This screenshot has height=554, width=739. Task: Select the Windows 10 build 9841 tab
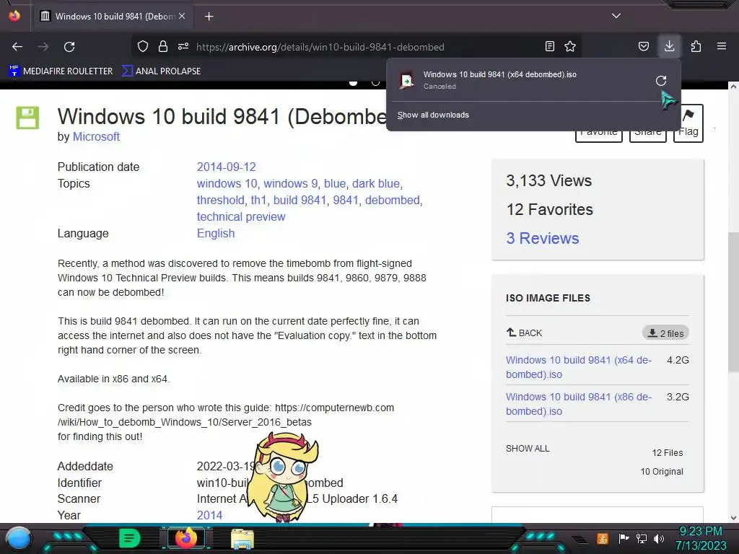111,17
